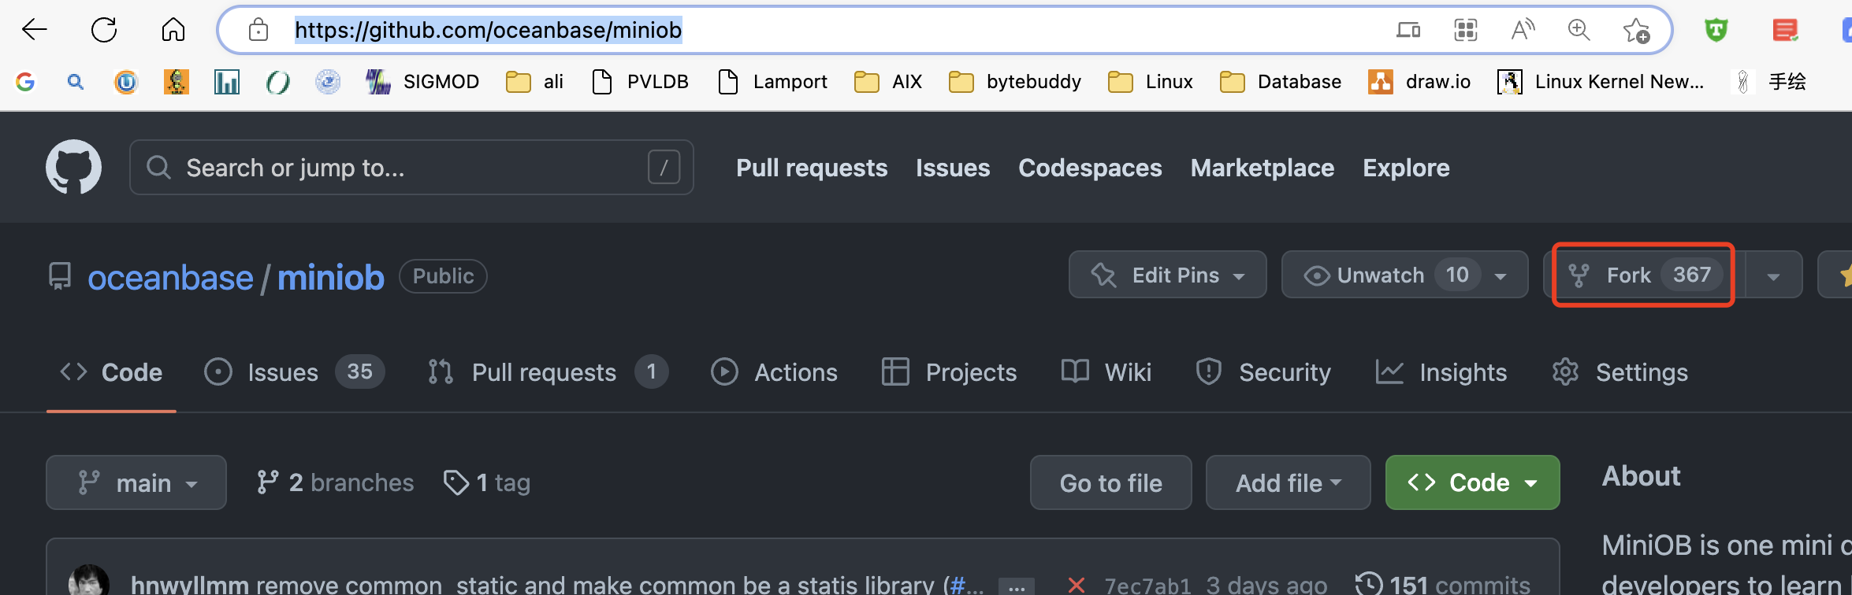Open the Edit Pins dropdown
1852x595 pixels.
pos(1168,275)
